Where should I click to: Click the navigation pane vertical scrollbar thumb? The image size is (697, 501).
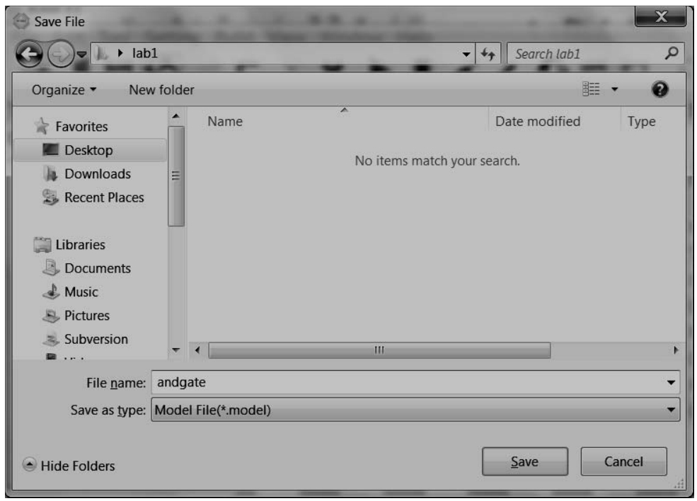tap(176, 176)
